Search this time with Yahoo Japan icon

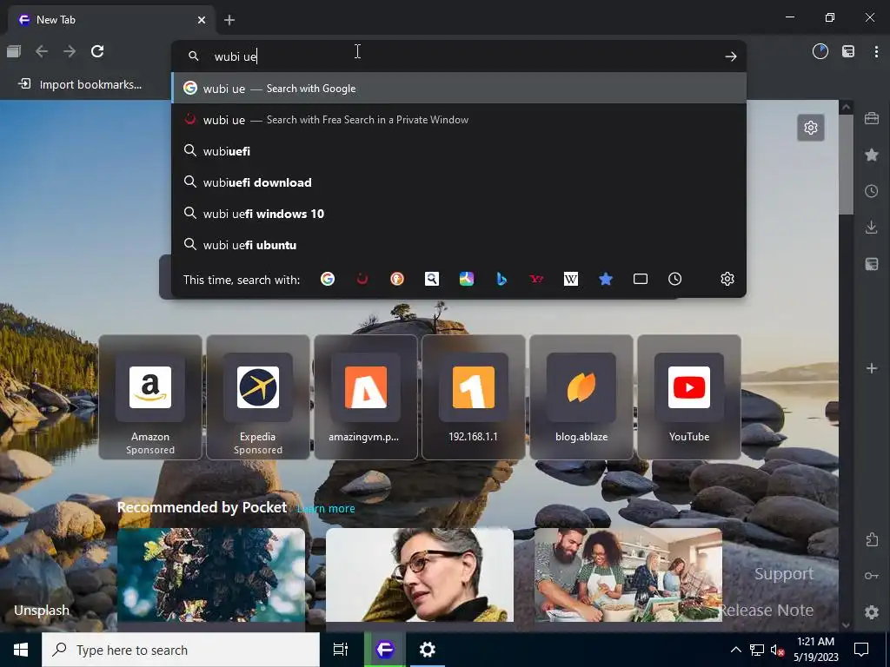(x=535, y=279)
